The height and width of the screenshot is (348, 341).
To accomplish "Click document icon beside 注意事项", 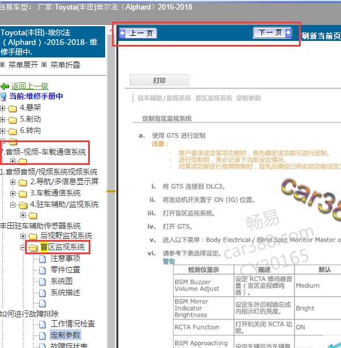I will coord(43,259).
